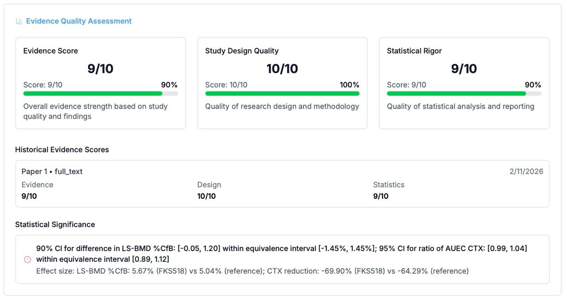Click the Evidence Score progress bar

point(101,93)
